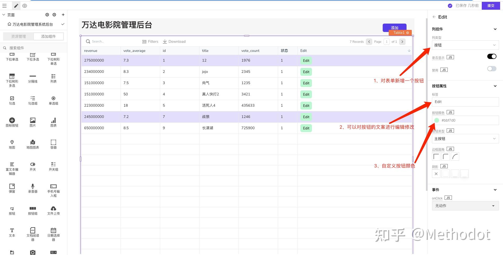Screen dimensions: 503x255
Task: Add the 地图 map widget
Action: [12, 144]
